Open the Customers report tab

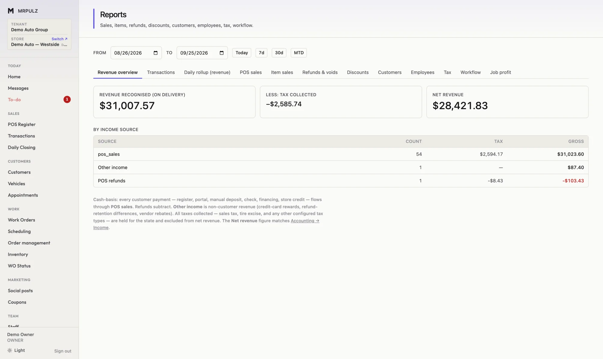390,72
